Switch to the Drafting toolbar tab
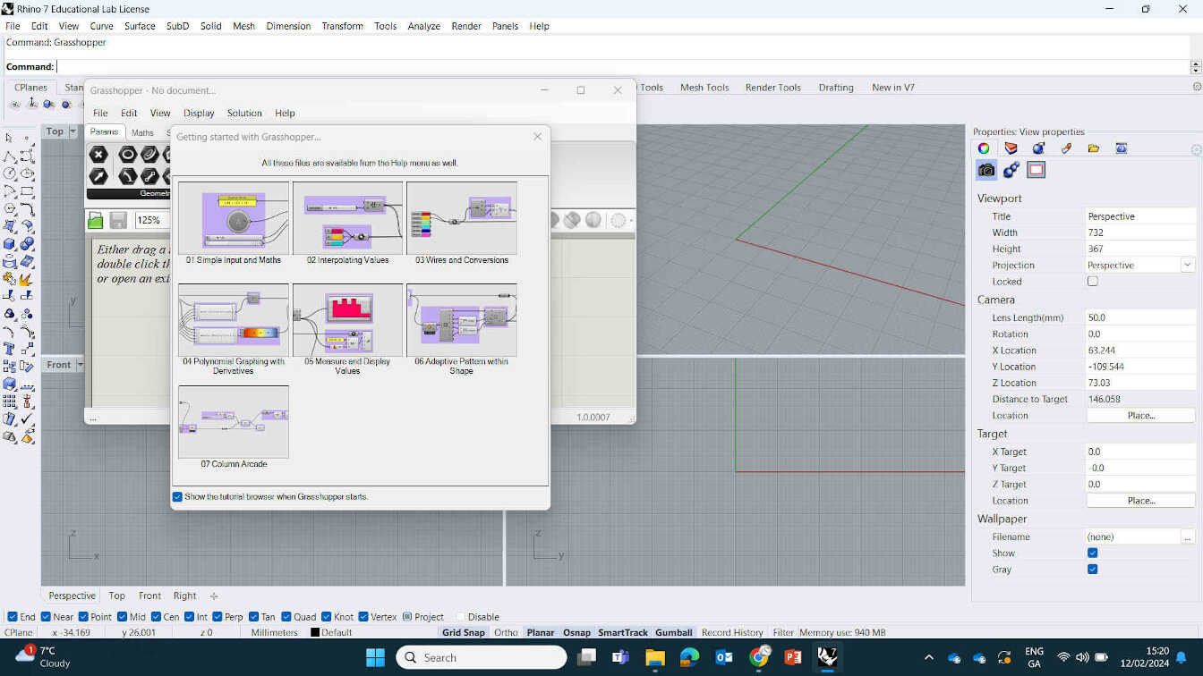Screen dimensions: 1203x676 pyautogui.click(x=836, y=88)
